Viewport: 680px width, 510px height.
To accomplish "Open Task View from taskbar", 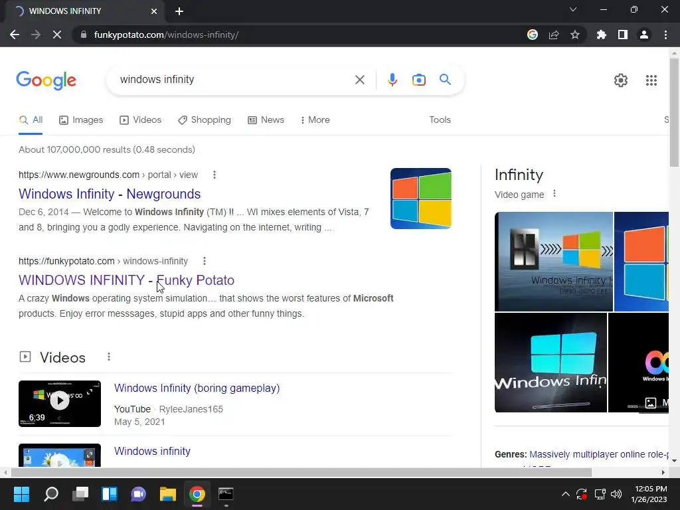I will pos(80,494).
